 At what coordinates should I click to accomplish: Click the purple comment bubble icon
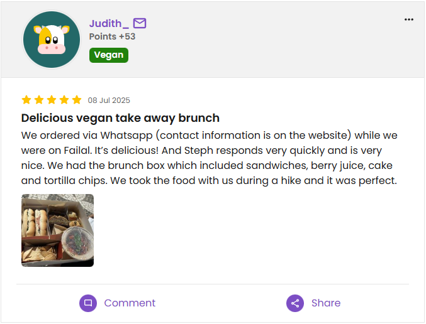click(x=88, y=303)
